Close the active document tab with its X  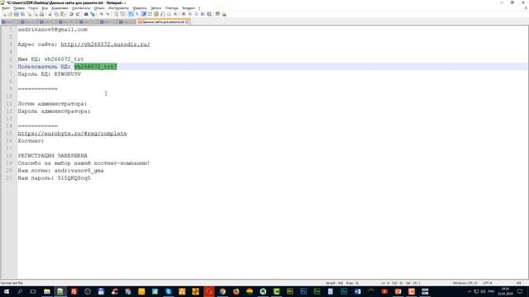coord(188,22)
